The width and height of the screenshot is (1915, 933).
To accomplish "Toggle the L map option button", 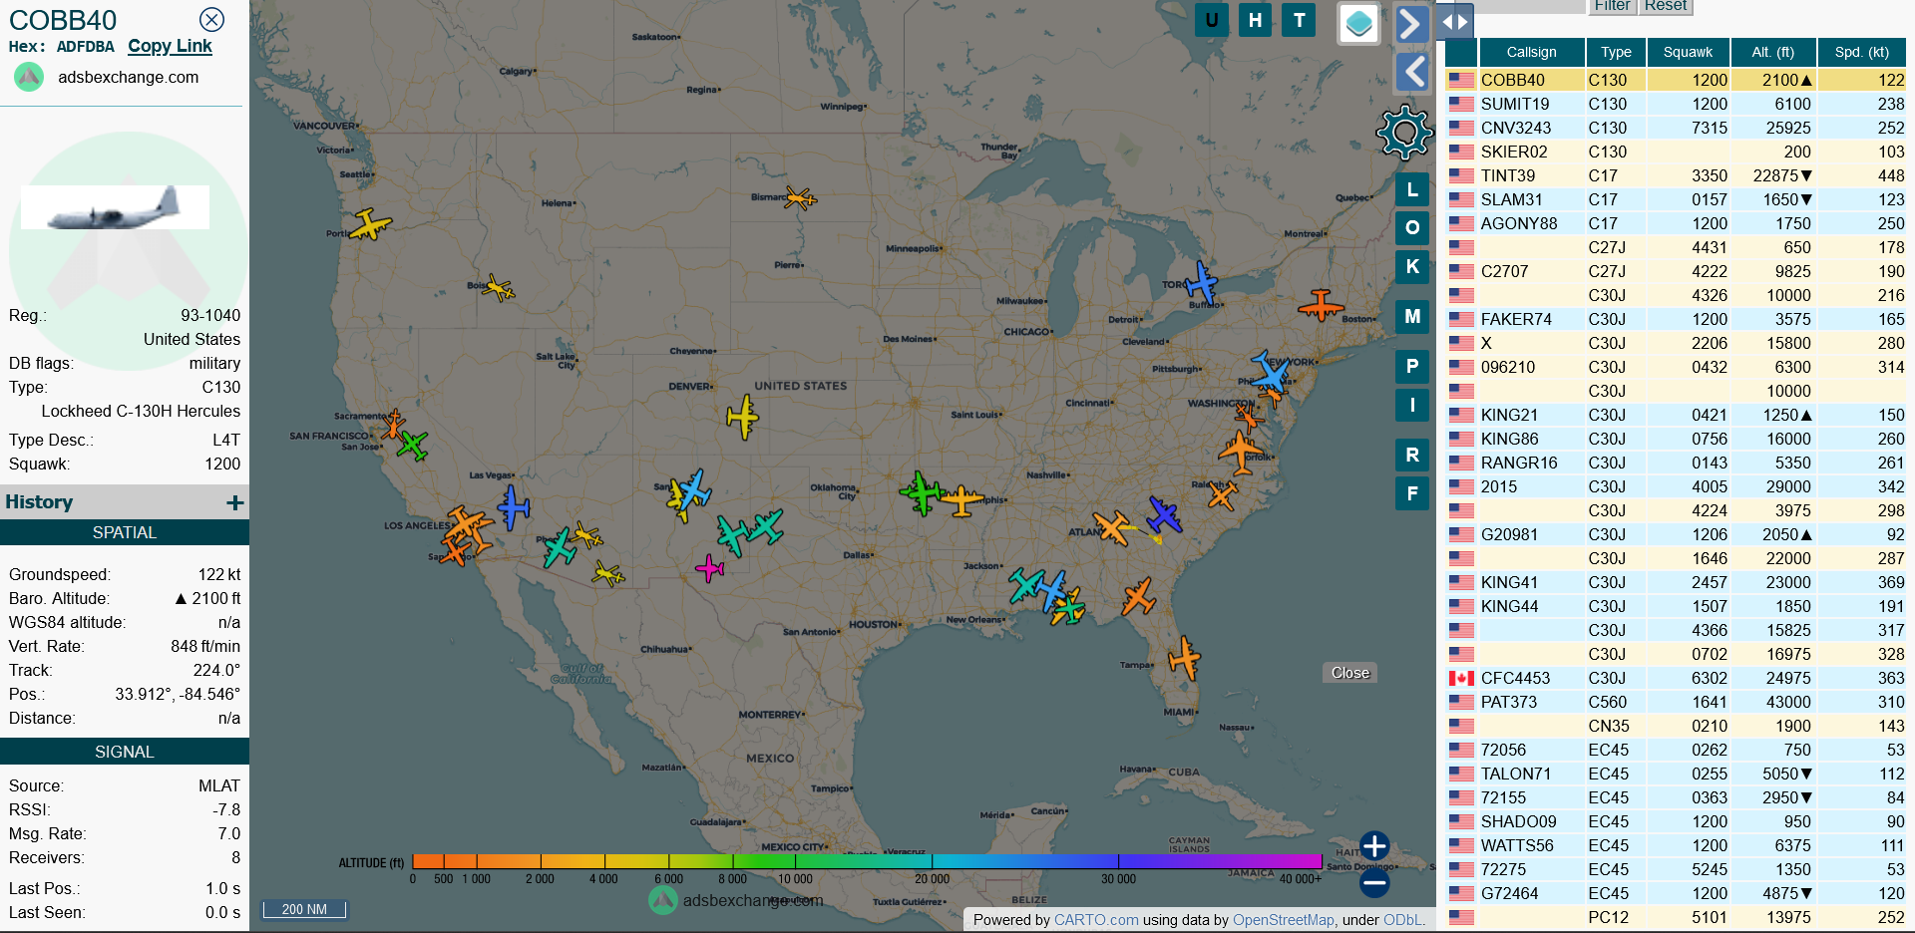I will [x=1412, y=189].
